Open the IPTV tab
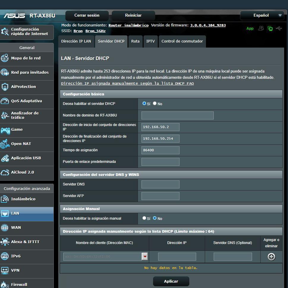The width and height of the screenshot is (288, 288). coord(150,41)
